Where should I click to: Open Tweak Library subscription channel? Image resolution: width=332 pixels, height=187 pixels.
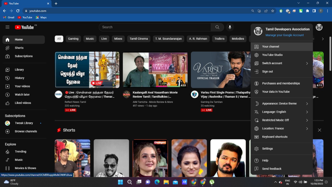tap(24, 123)
